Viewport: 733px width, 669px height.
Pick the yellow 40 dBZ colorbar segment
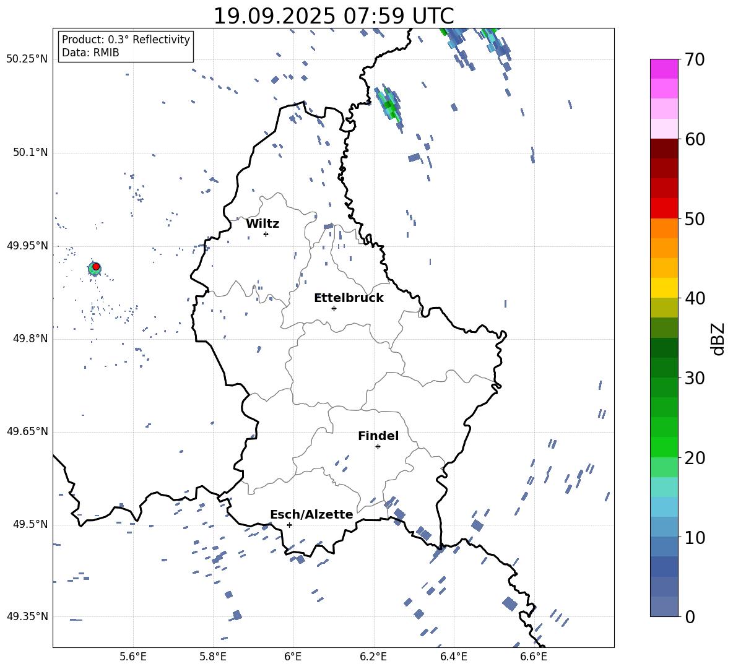[664, 288]
